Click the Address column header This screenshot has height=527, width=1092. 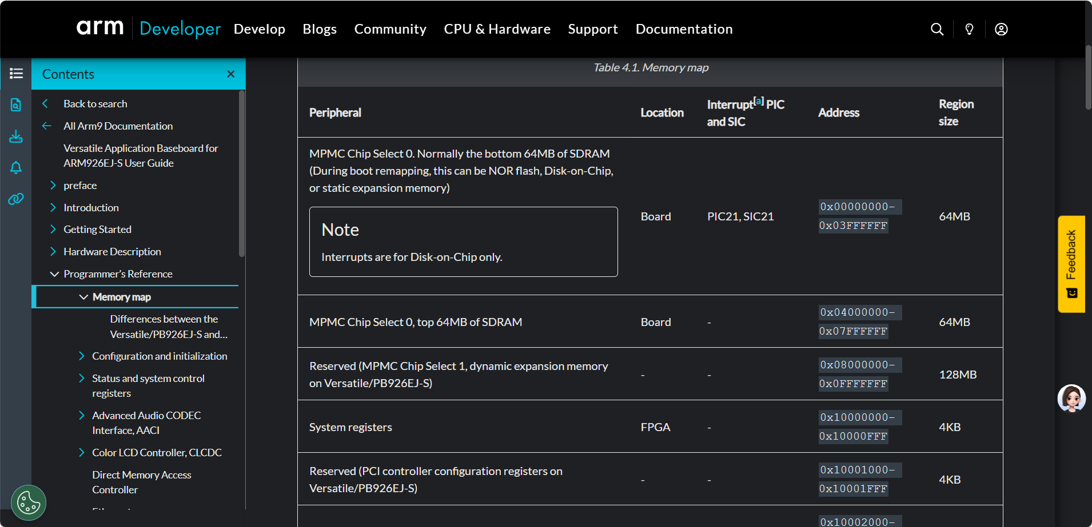click(x=839, y=112)
